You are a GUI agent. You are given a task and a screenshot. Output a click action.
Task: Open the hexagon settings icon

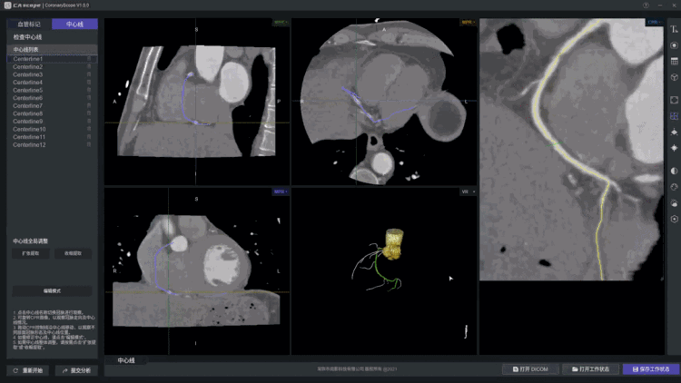[x=674, y=219]
